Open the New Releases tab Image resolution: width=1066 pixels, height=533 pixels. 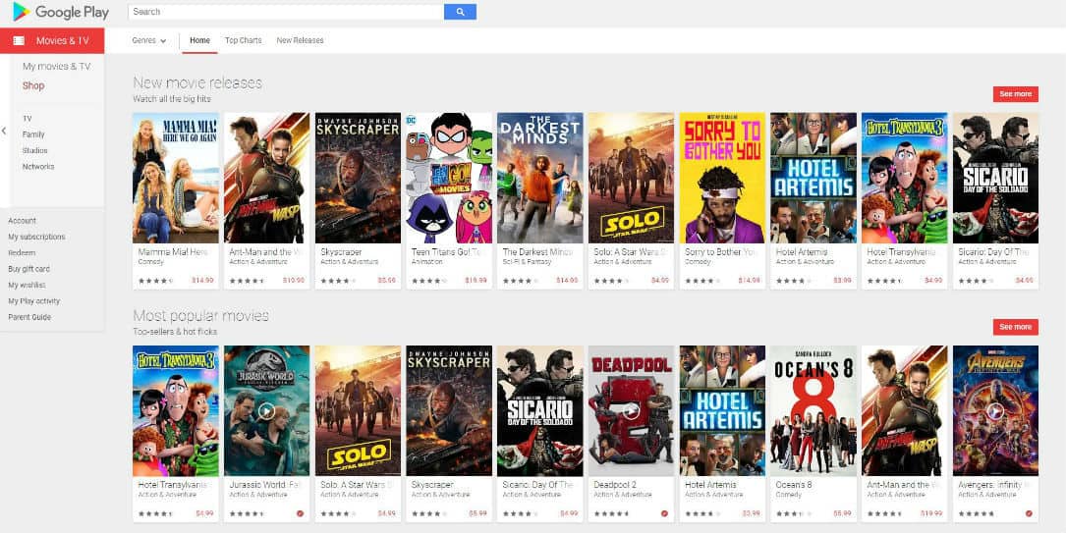coord(300,41)
